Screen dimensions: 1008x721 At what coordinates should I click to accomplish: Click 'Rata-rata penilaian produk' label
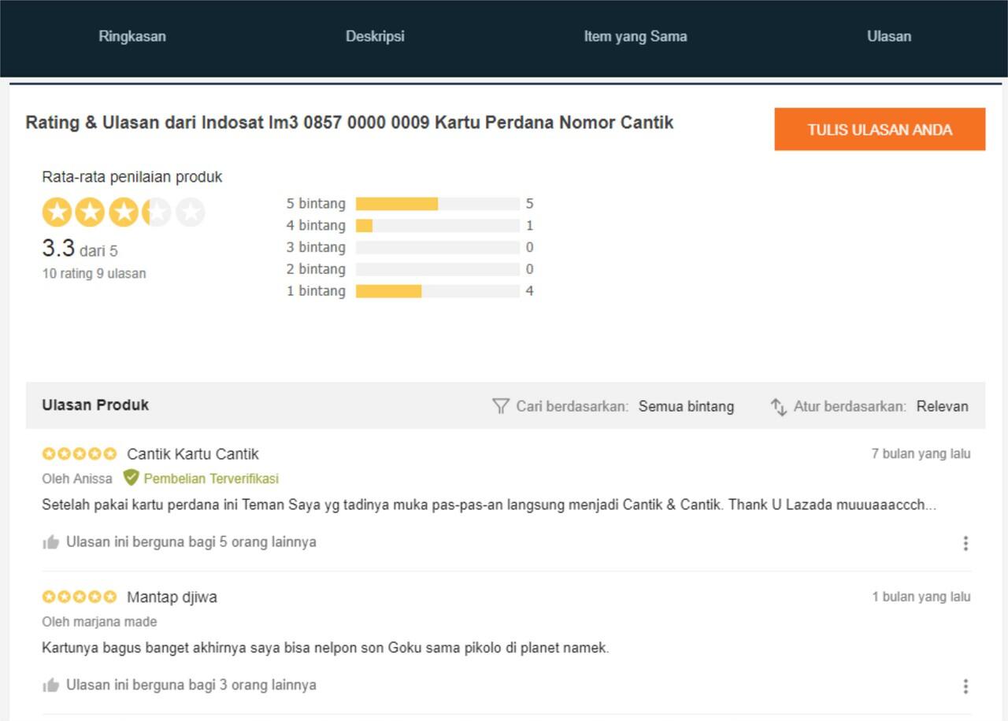click(132, 177)
